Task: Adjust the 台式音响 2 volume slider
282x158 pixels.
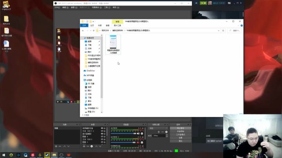Action: (123, 142)
